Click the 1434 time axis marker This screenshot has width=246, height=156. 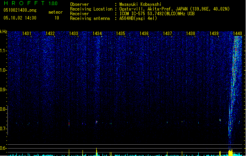[97, 34]
